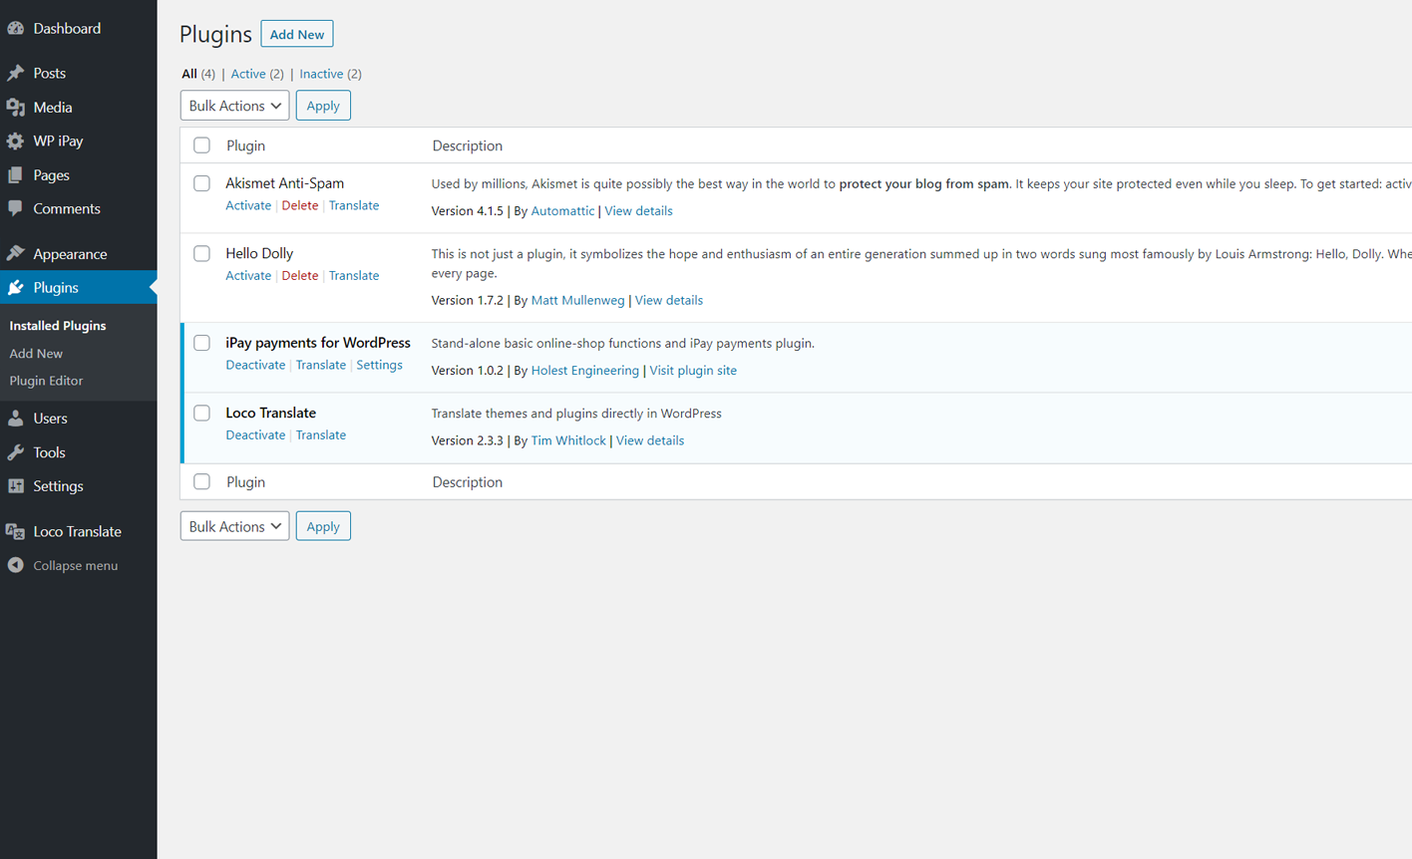
Task: Deactivate iPay payments for WordPress
Action: (255, 365)
